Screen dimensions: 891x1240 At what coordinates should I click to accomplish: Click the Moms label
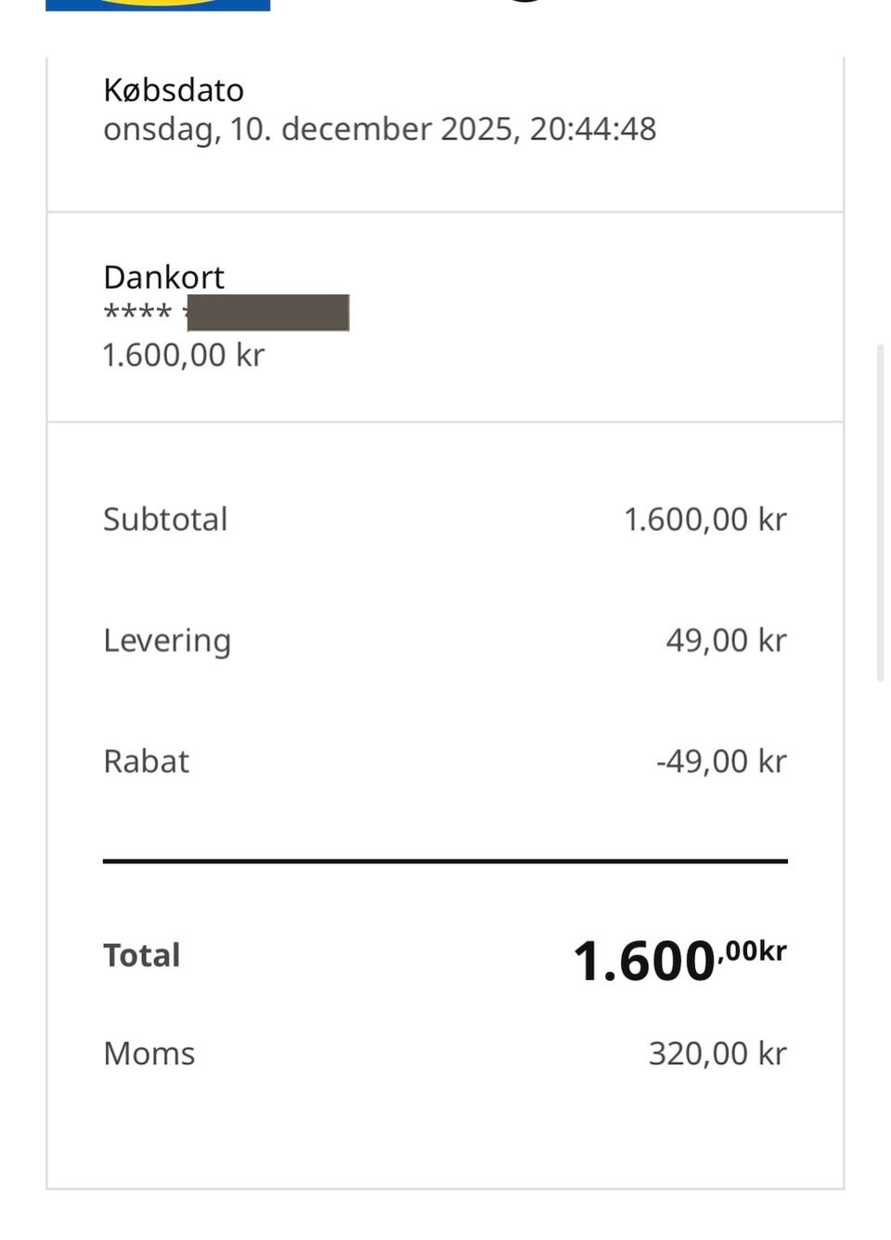(x=148, y=1053)
